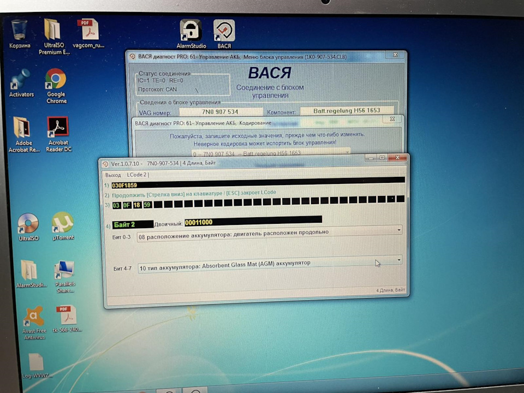
Task: Select byte 0F in the byte row
Action: tap(127, 205)
